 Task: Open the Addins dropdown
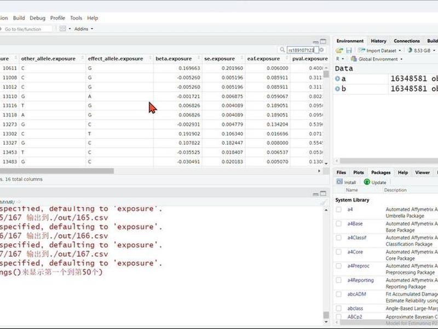click(x=84, y=29)
